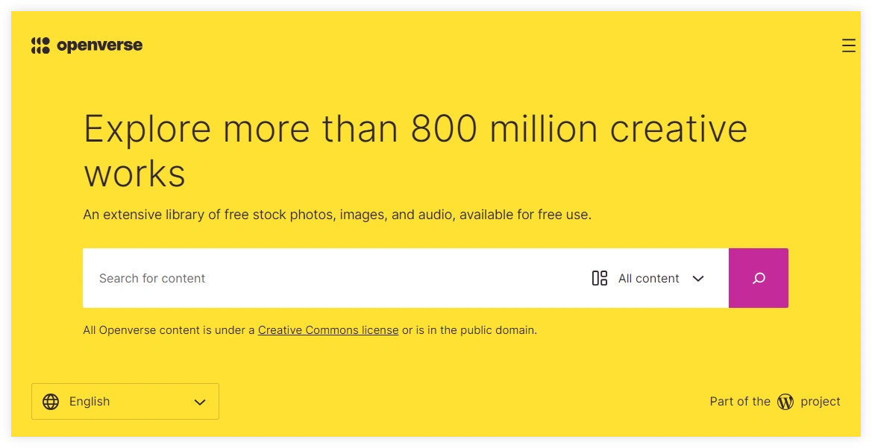Open the Creative Commons license link
This screenshot has width=872, height=448.
tap(328, 330)
